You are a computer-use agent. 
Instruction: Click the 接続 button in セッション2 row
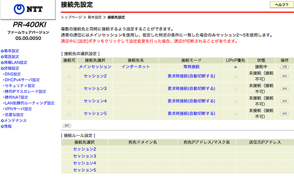[284, 76]
